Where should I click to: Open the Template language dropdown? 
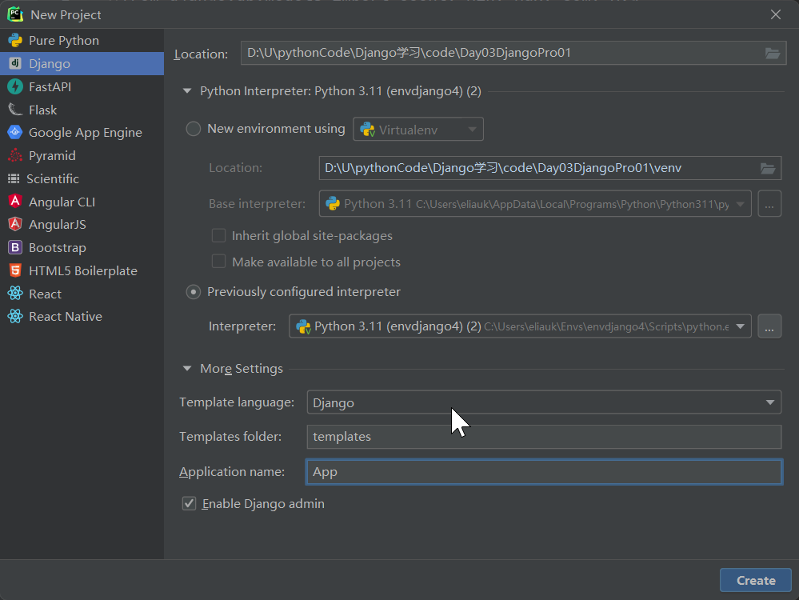544,402
